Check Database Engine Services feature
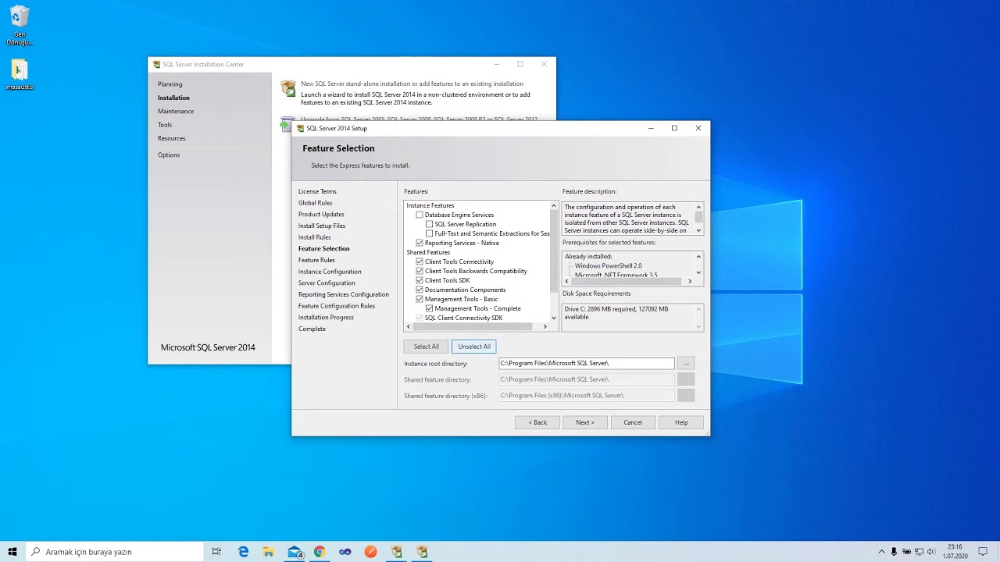 (x=420, y=215)
